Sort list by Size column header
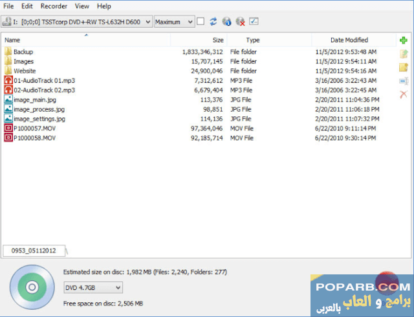This screenshot has width=414, height=317. coord(218,40)
